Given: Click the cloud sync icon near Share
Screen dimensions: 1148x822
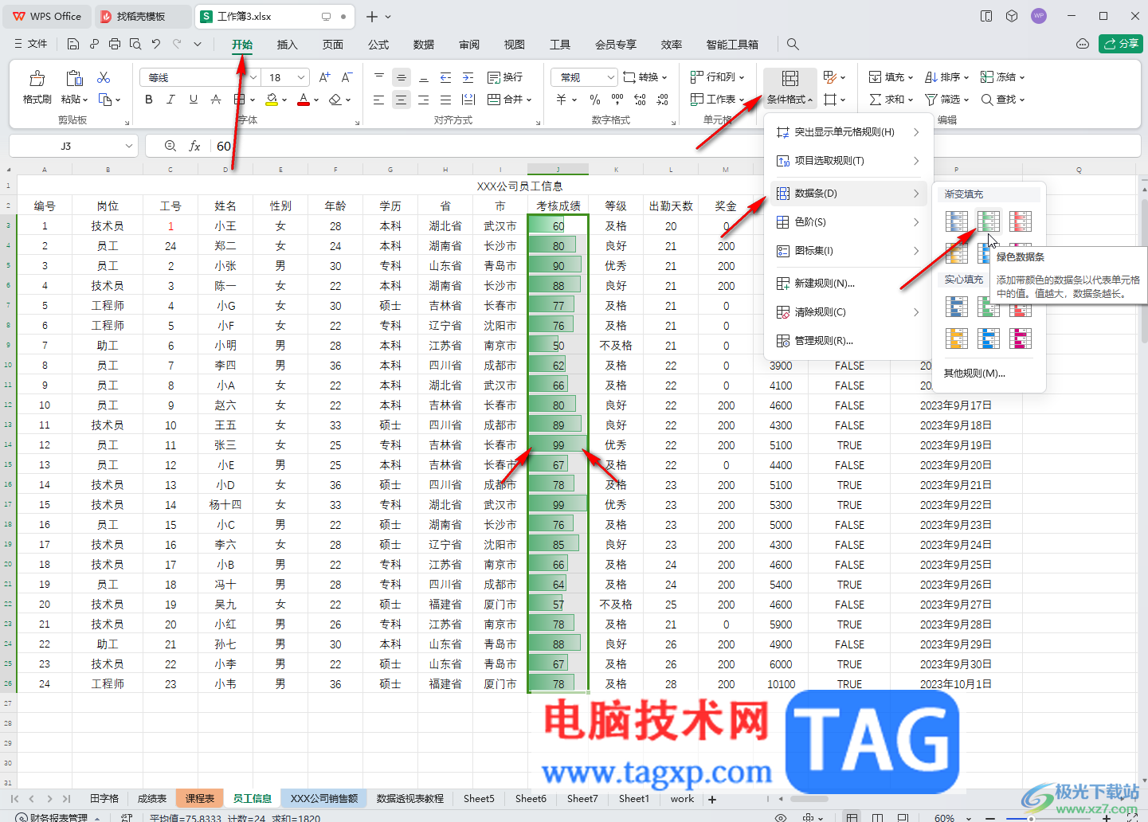Looking at the screenshot, I should [1082, 44].
